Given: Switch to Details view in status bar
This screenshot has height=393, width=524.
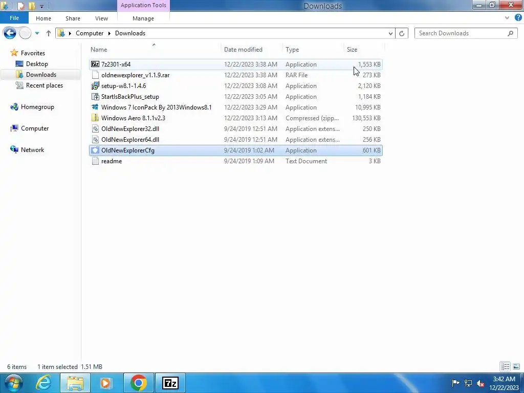Looking at the screenshot, I should pyautogui.click(x=505, y=366).
